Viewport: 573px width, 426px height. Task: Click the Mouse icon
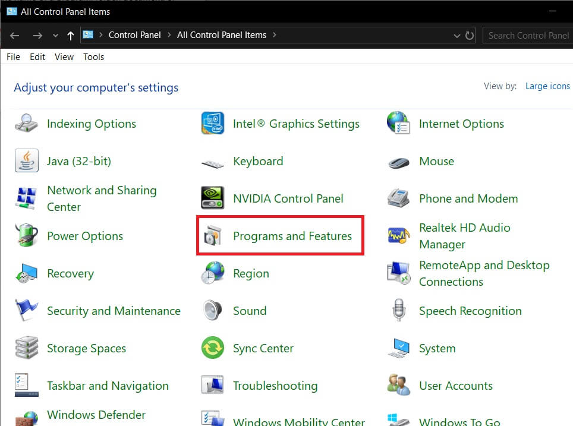click(398, 163)
